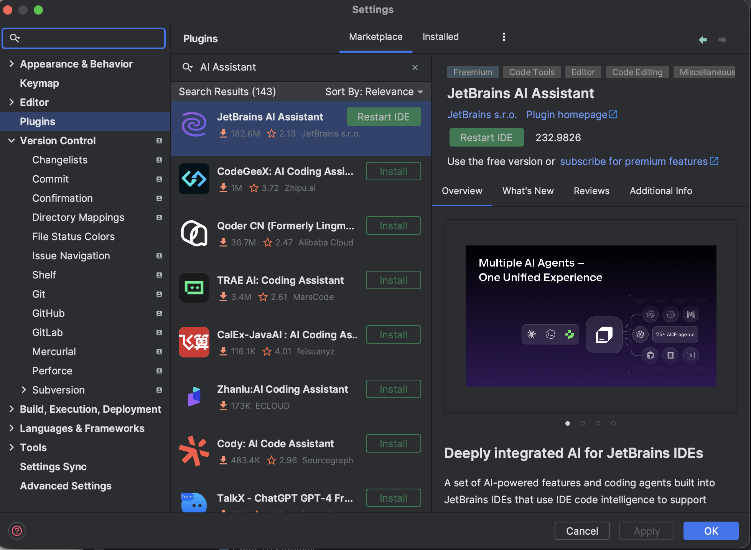
Task: Select the second screenshot carousel dot
Action: 583,423
